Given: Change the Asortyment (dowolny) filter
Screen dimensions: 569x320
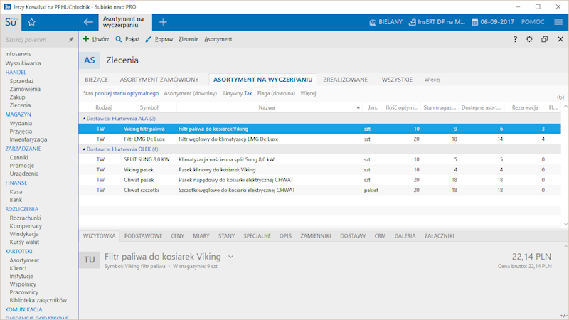Looking at the screenshot, I should tap(190, 93).
